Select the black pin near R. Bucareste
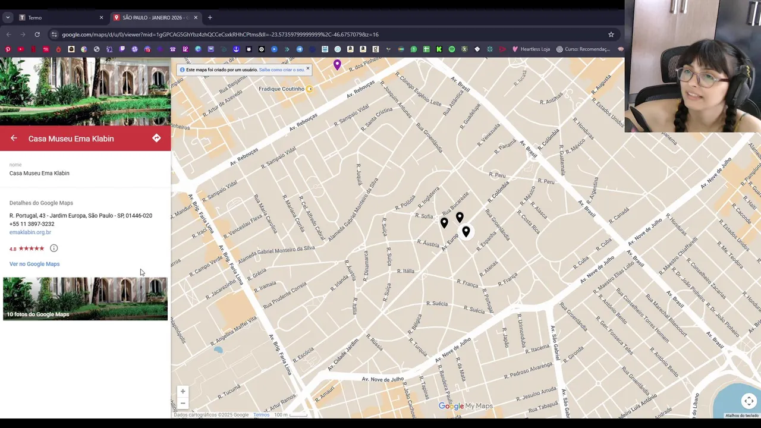The height and width of the screenshot is (428, 761). coord(460,218)
